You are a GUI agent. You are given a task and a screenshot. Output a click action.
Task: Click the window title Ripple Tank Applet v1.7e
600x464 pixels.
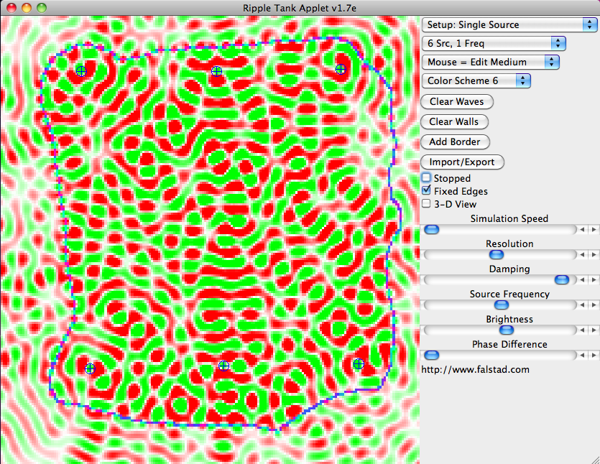300,8
